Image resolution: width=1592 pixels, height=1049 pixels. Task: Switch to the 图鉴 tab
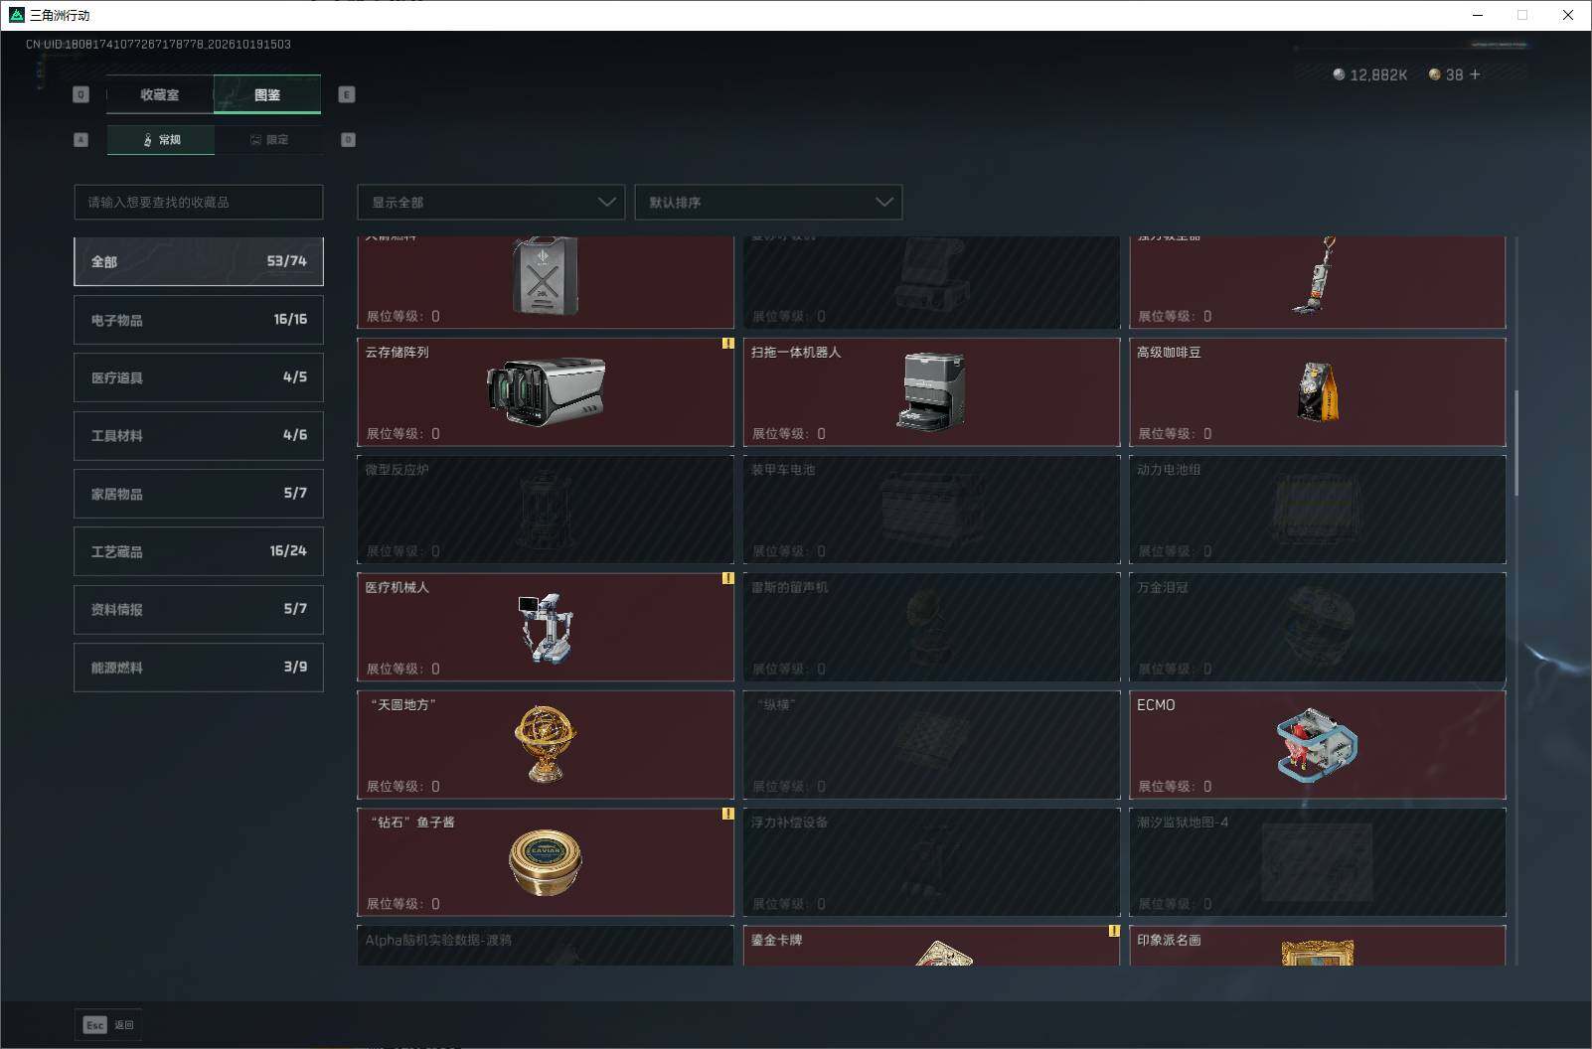[x=267, y=94]
